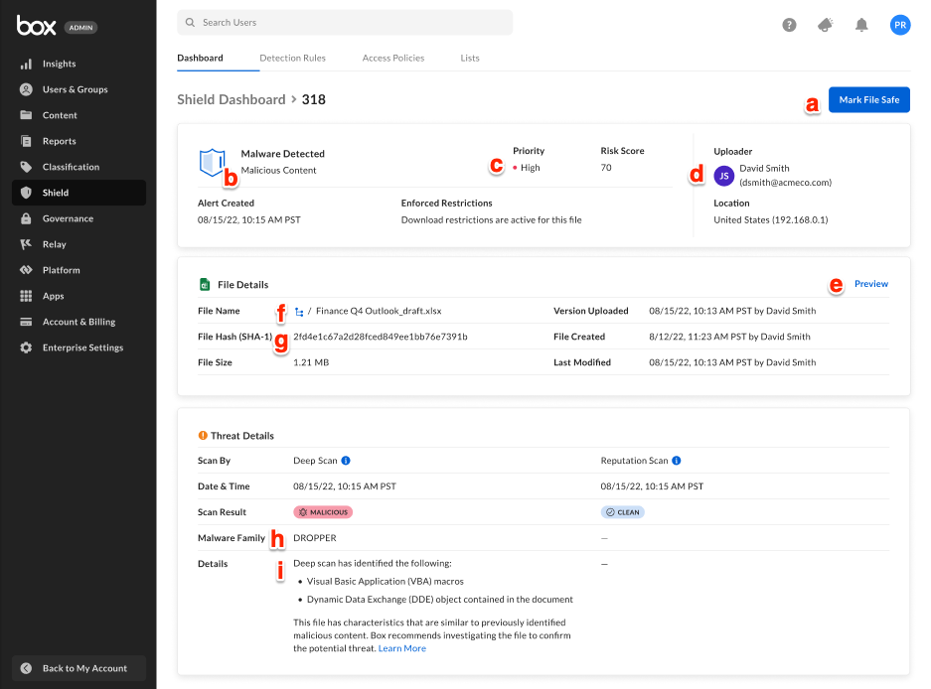Screen dimensions: 931x689
Task: Click the Malware Detected shield icon
Action: pos(212,163)
